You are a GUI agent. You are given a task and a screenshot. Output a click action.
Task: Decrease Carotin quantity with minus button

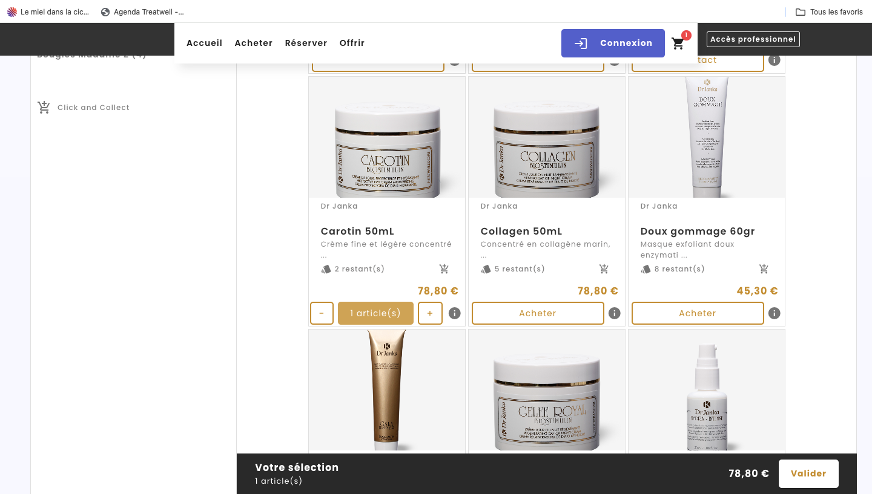(x=322, y=313)
